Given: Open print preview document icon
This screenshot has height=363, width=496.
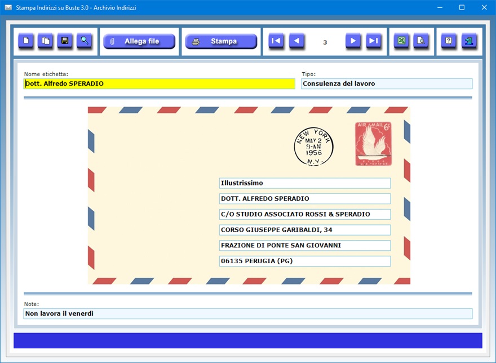Looking at the screenshot, I should click(x=421, y=41).
